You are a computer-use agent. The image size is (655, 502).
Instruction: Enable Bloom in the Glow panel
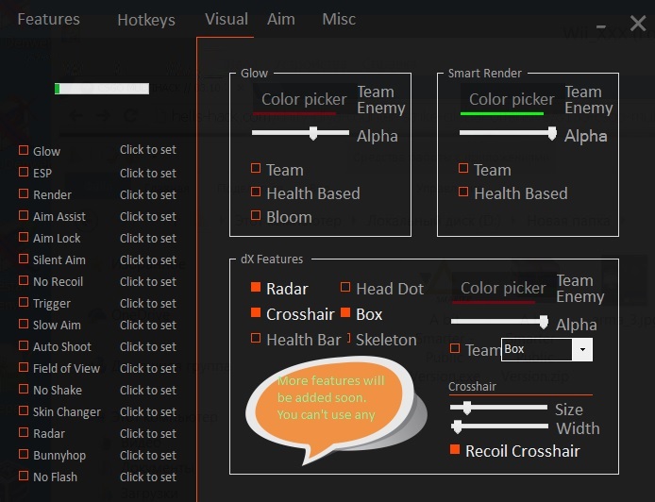(256, 216)
